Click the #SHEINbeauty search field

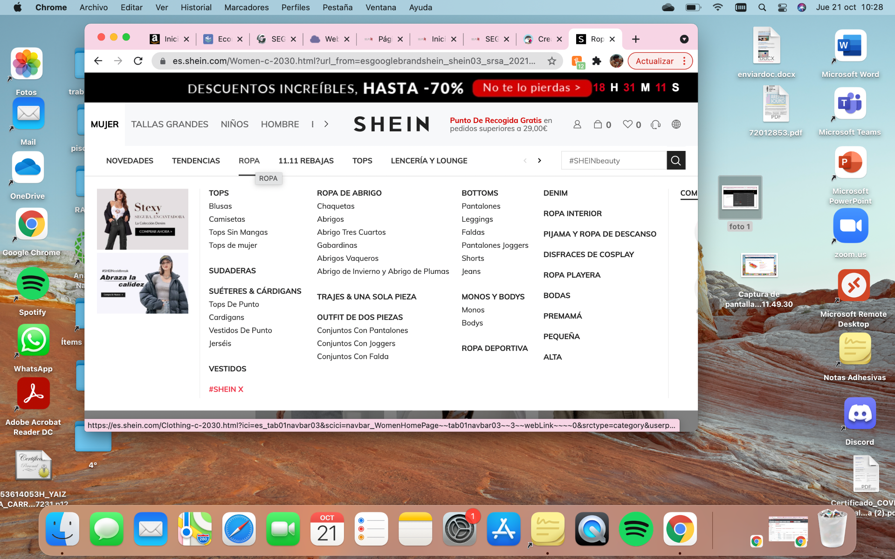pyautogui.click(x=613, y=161)
